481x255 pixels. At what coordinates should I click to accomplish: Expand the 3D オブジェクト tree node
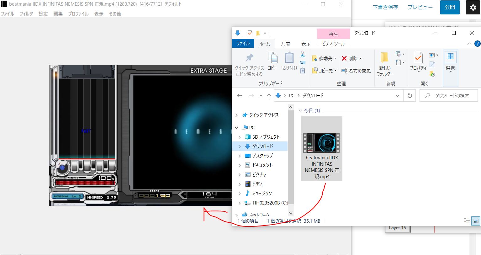(240, 137)
